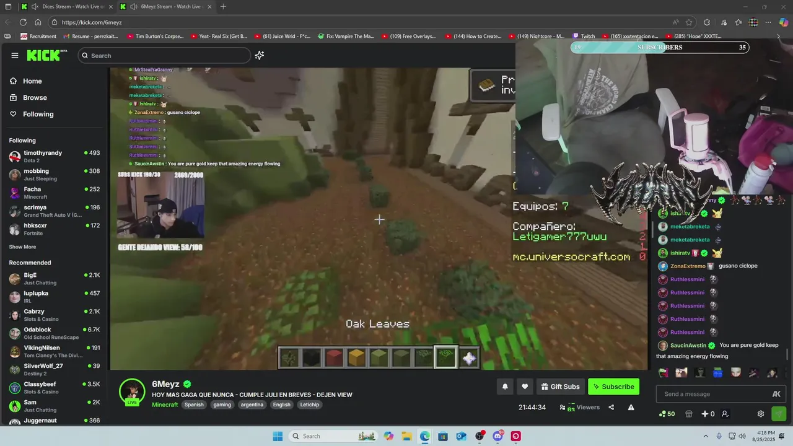Expand the bookmarks bar overflow chevron

(x=779, y=36)
